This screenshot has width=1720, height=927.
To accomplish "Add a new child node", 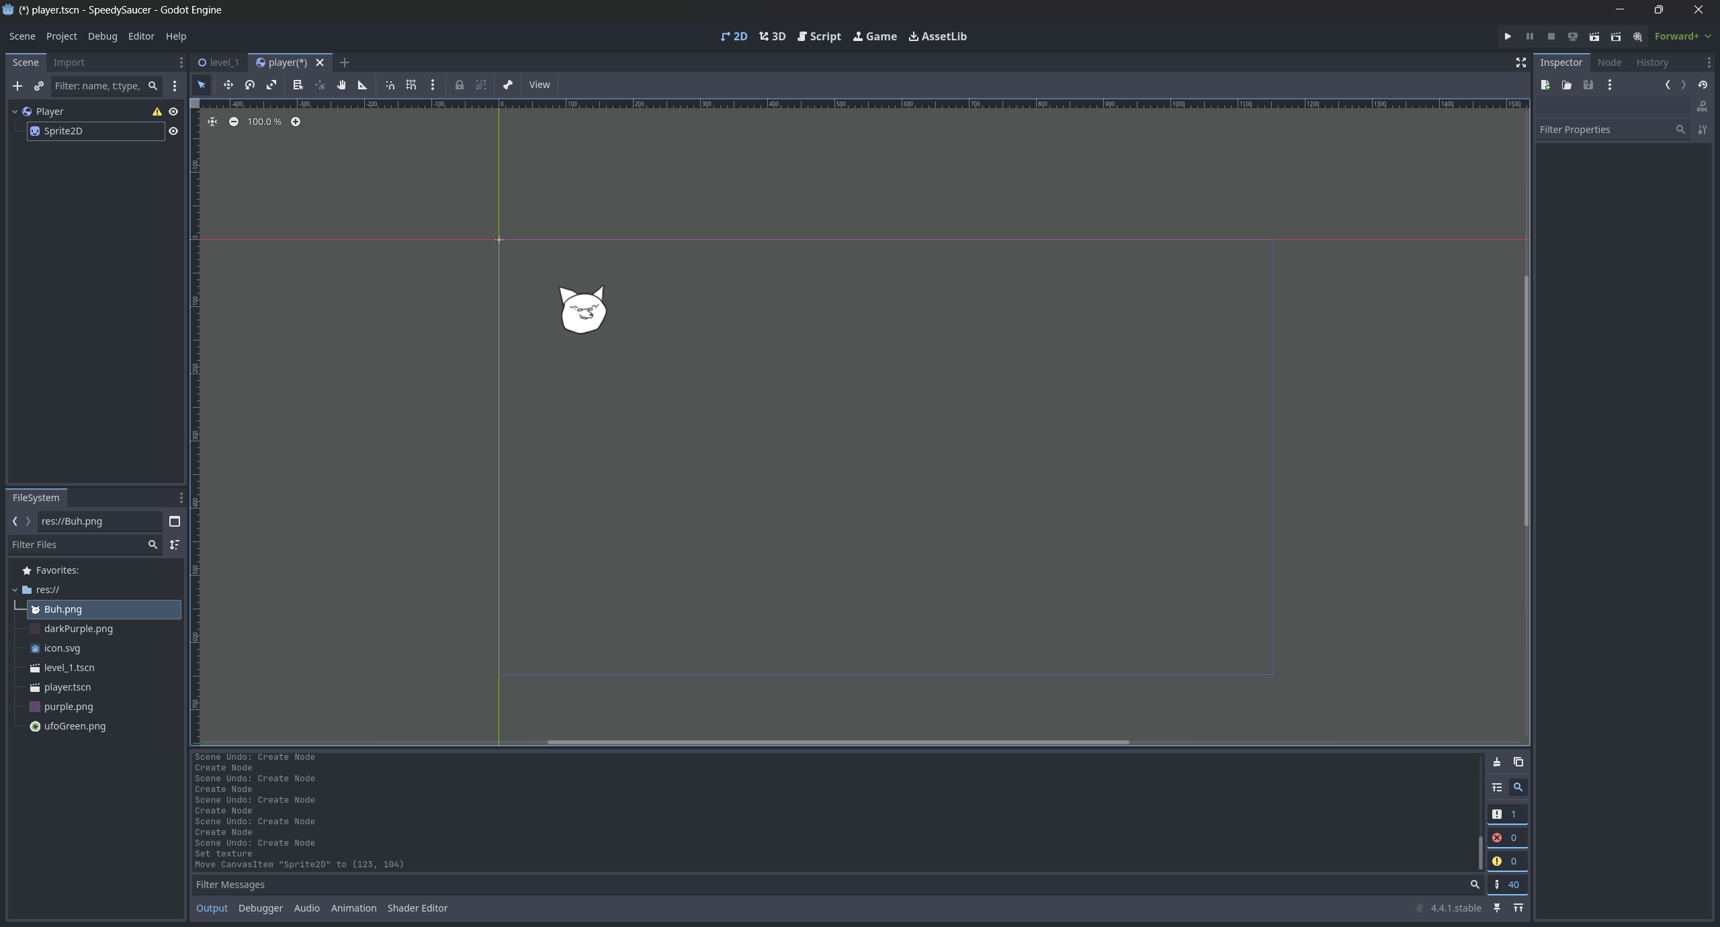I will click(17, 86).
